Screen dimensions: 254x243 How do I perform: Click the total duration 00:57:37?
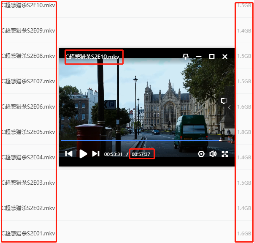coord(141,154)
